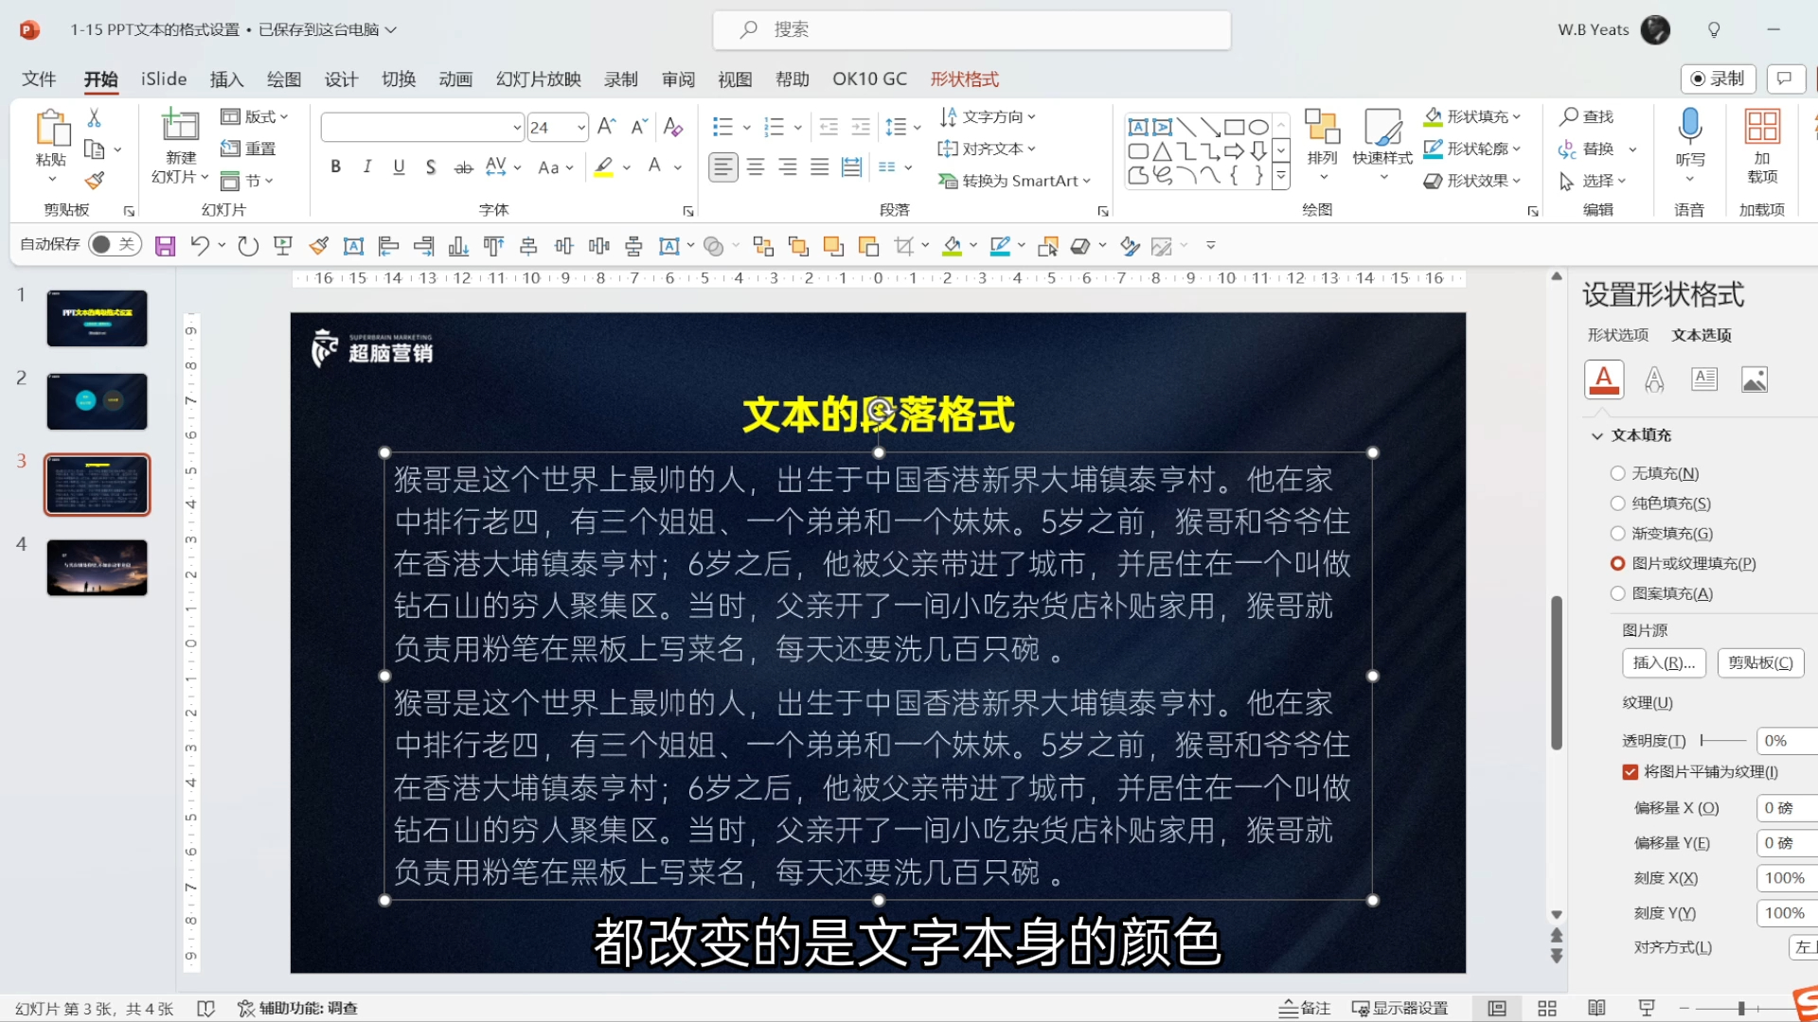The image size is (1818, 1022).
Task: Switch to 形状选项 tab in format pane
Action: click(x=1617, y=335)
